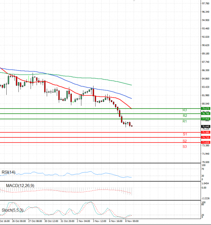
Task: Click the RSI(14) indicator label
Action: click(x=8, y=172)
